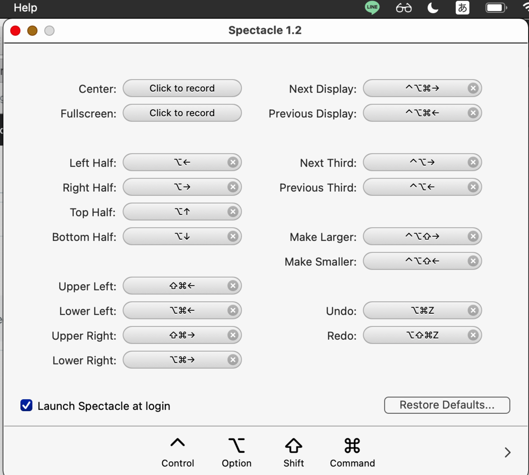
Task: Toggle the moon Do Not Disturb icon
Action: pos(433,7)
